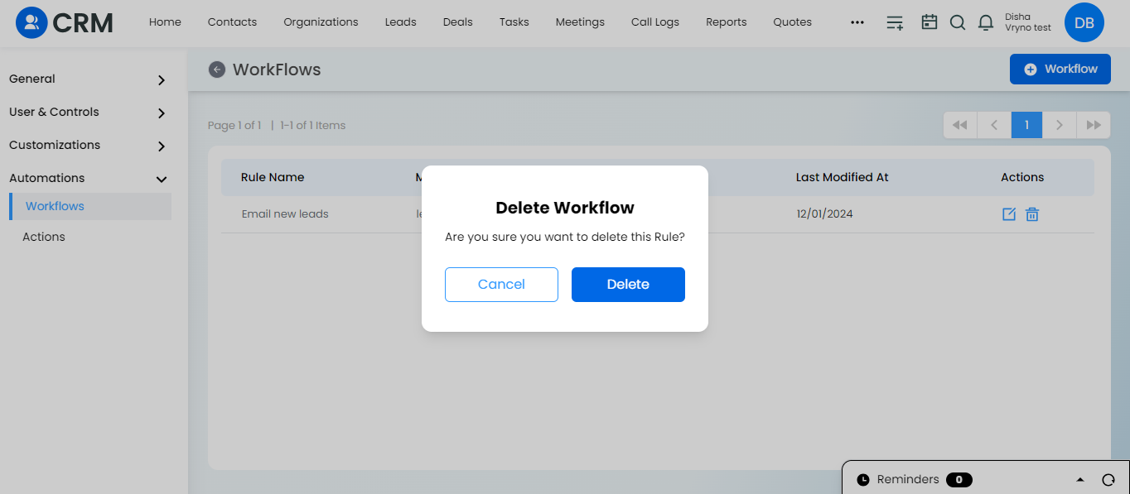Image resolution: width=1130 pixels, height=494 pixels.
Task: Collapse the Automations section
Action: tap(162, 179)
